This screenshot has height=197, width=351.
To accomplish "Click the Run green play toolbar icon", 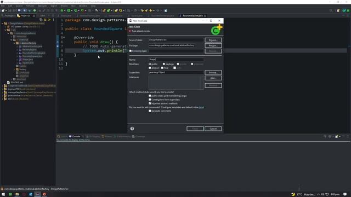I will click(69, 10).
